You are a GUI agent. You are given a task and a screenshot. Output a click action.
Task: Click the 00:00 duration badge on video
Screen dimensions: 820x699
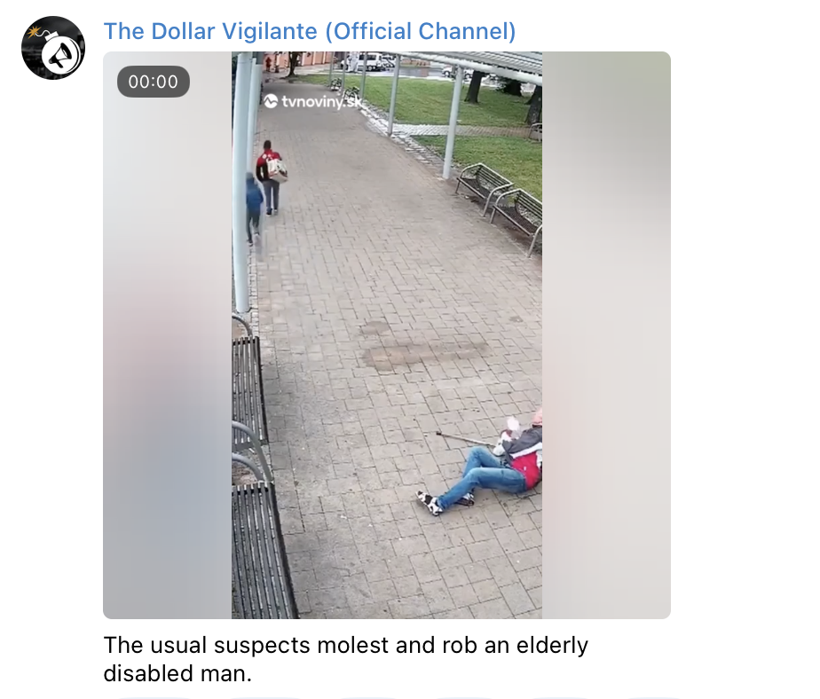(x=154, y=82)
